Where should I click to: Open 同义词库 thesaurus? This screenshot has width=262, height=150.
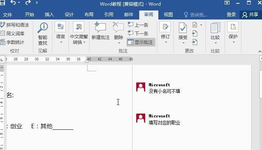coord(12,33)
